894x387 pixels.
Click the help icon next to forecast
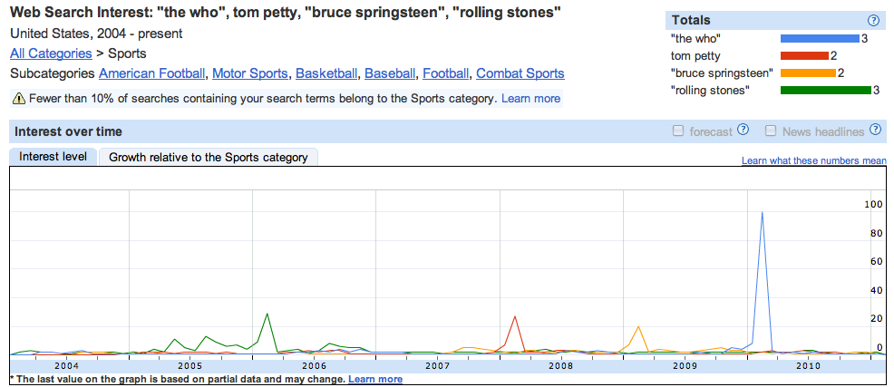743,131
